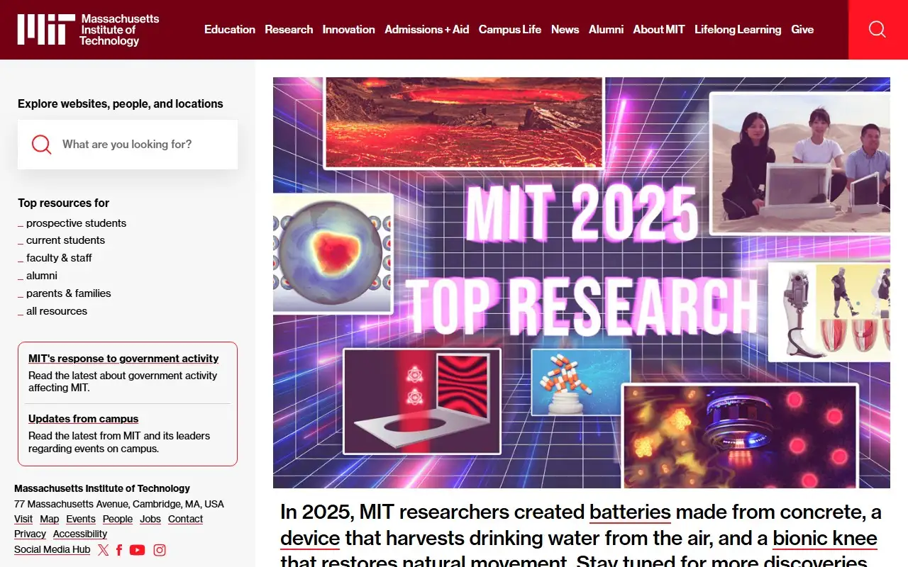Viewport: 908px width, 567px height.
Task: Open MIT's Instagram icon
Action: click(160, 550)
